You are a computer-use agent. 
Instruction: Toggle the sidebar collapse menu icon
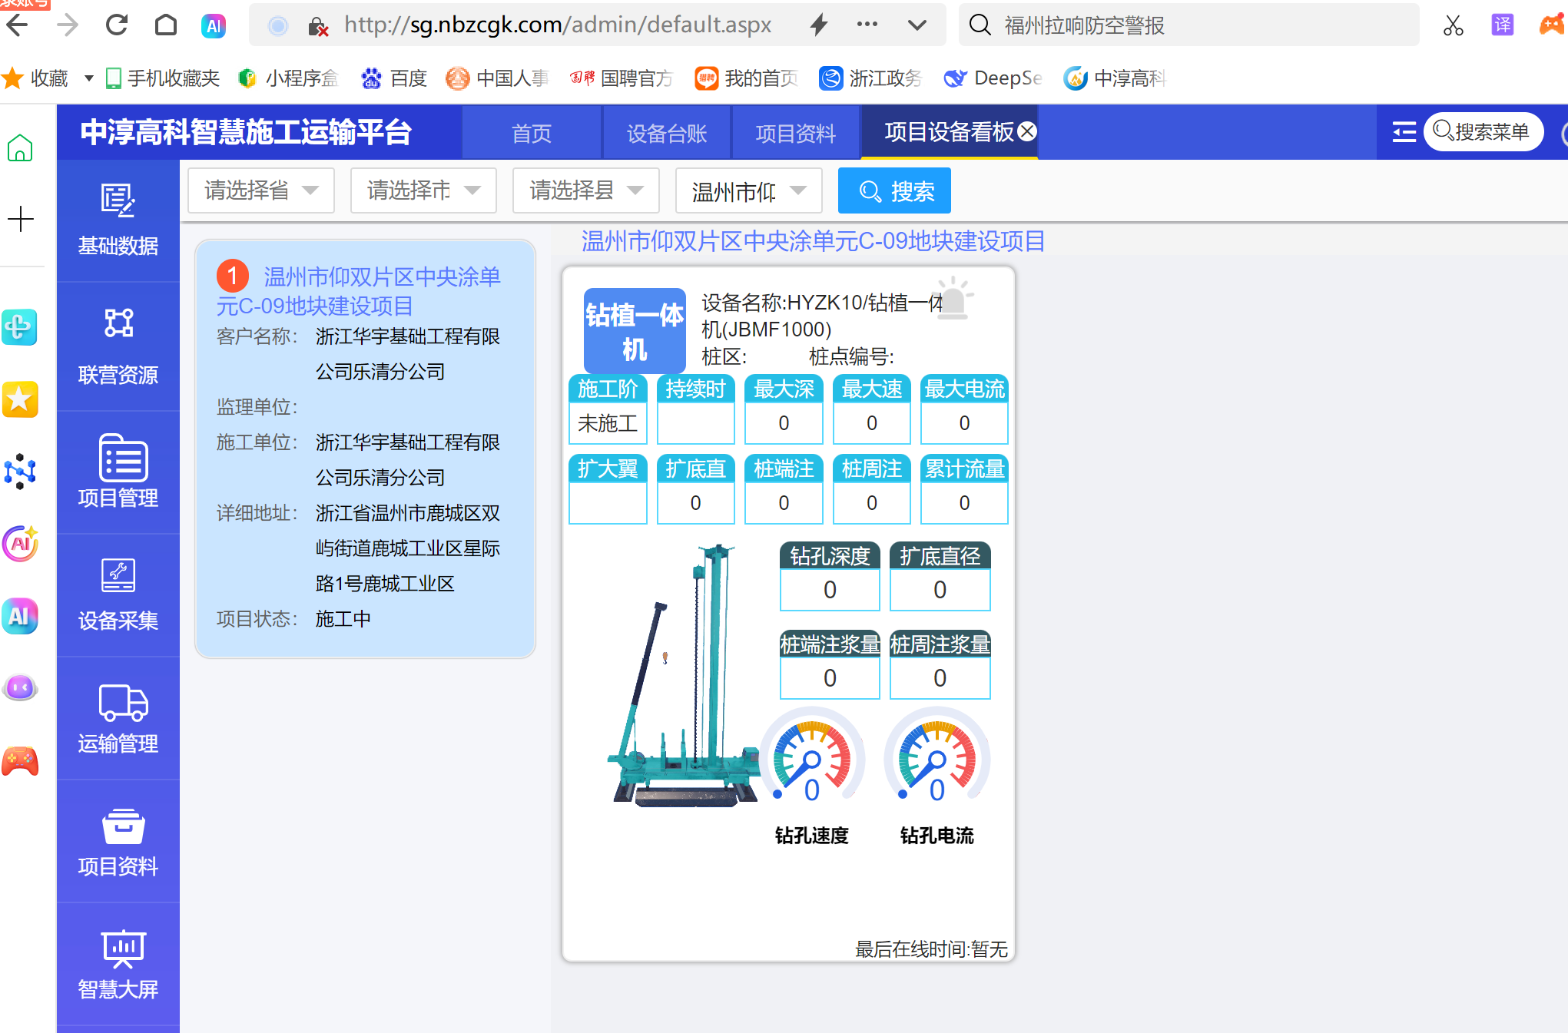(x=1404, y=132)
